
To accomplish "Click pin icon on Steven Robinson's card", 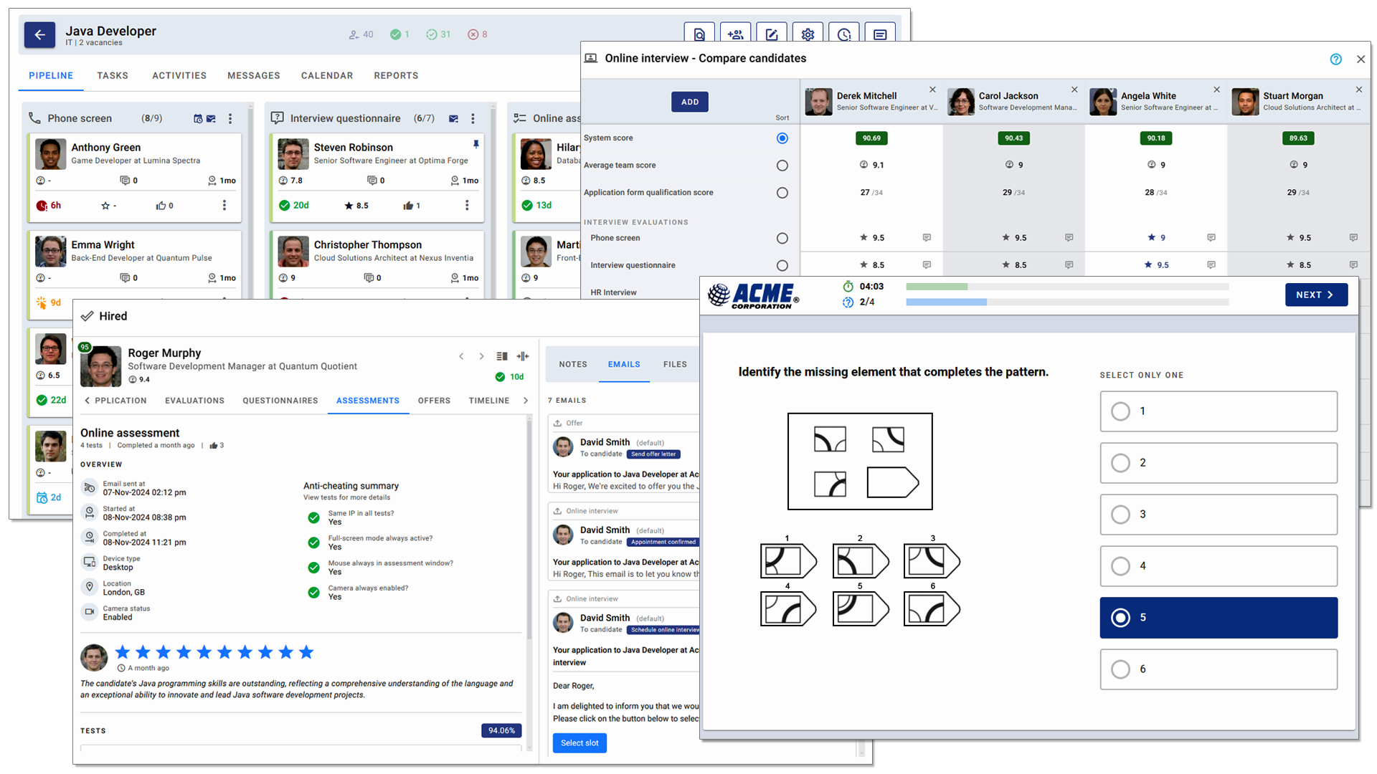I will [x=475, y=144].
